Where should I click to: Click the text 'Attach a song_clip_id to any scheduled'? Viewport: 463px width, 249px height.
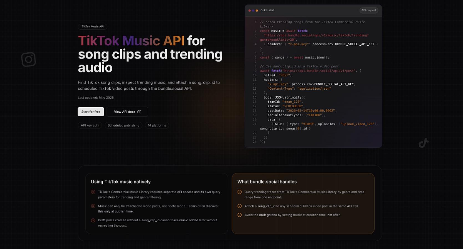pos(302,206)
